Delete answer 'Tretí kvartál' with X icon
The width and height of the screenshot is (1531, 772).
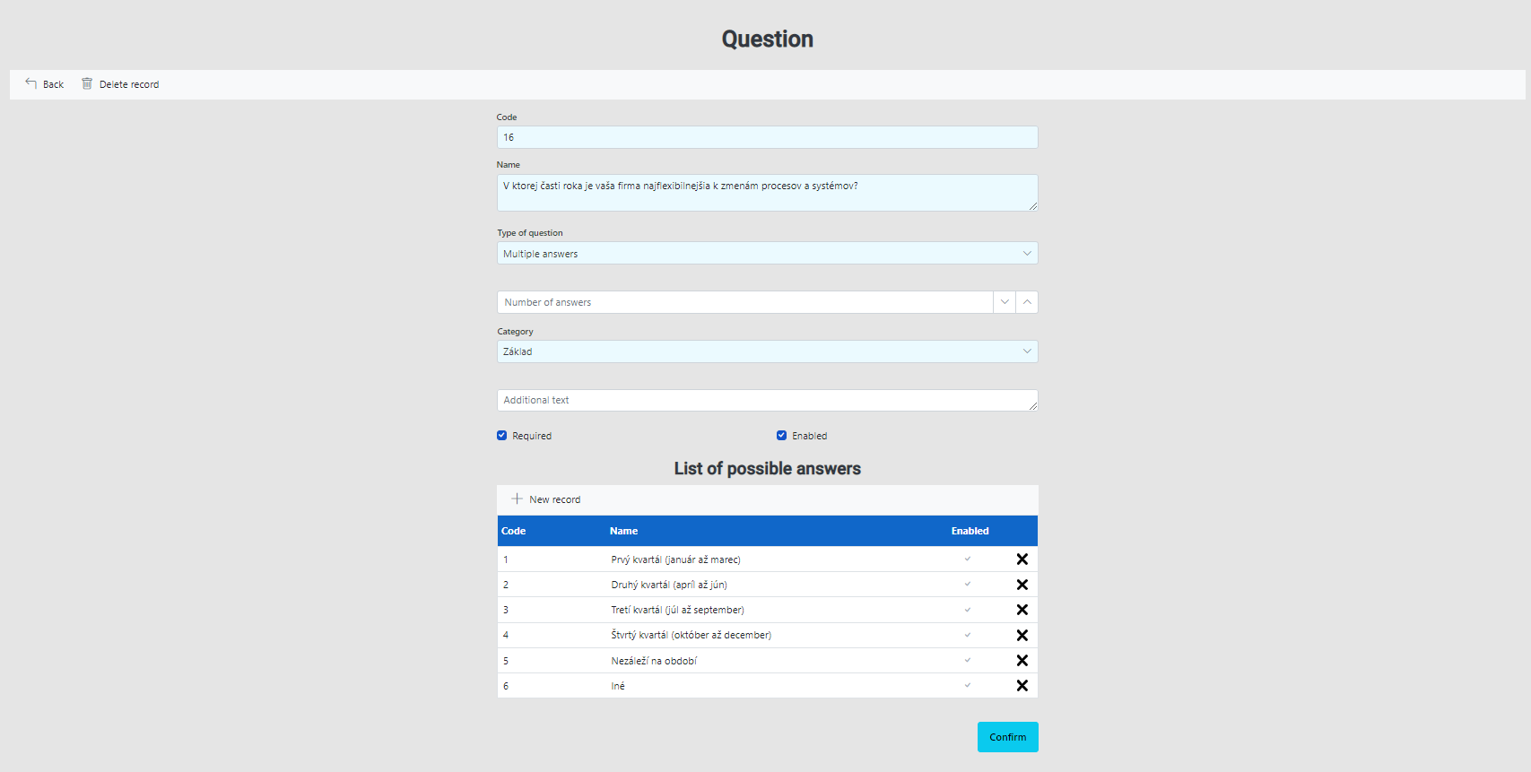(x=1022, y=609)
